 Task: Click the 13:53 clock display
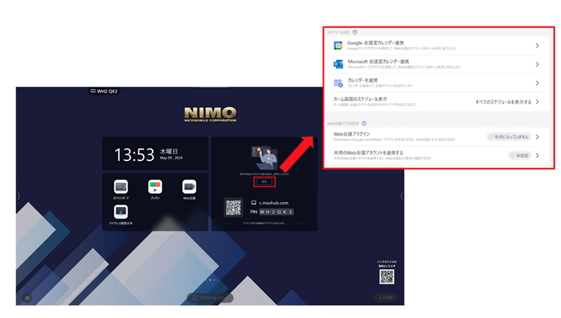[134, 155]
